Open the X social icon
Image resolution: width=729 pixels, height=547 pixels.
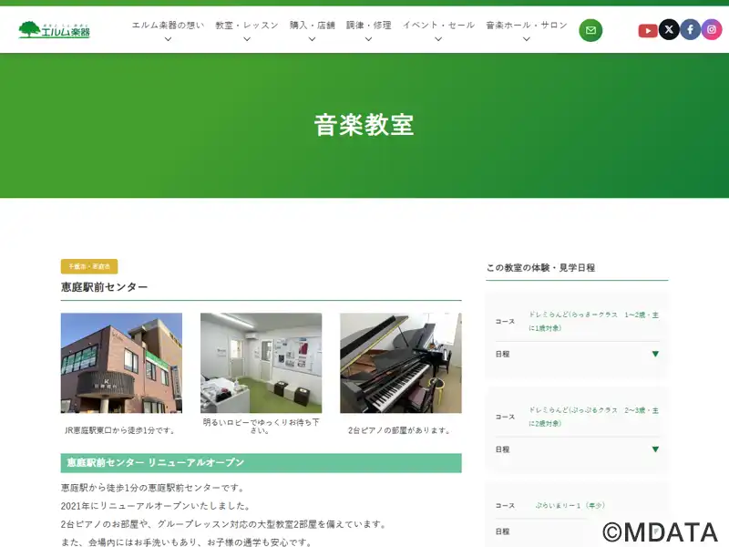pos(669,30)
